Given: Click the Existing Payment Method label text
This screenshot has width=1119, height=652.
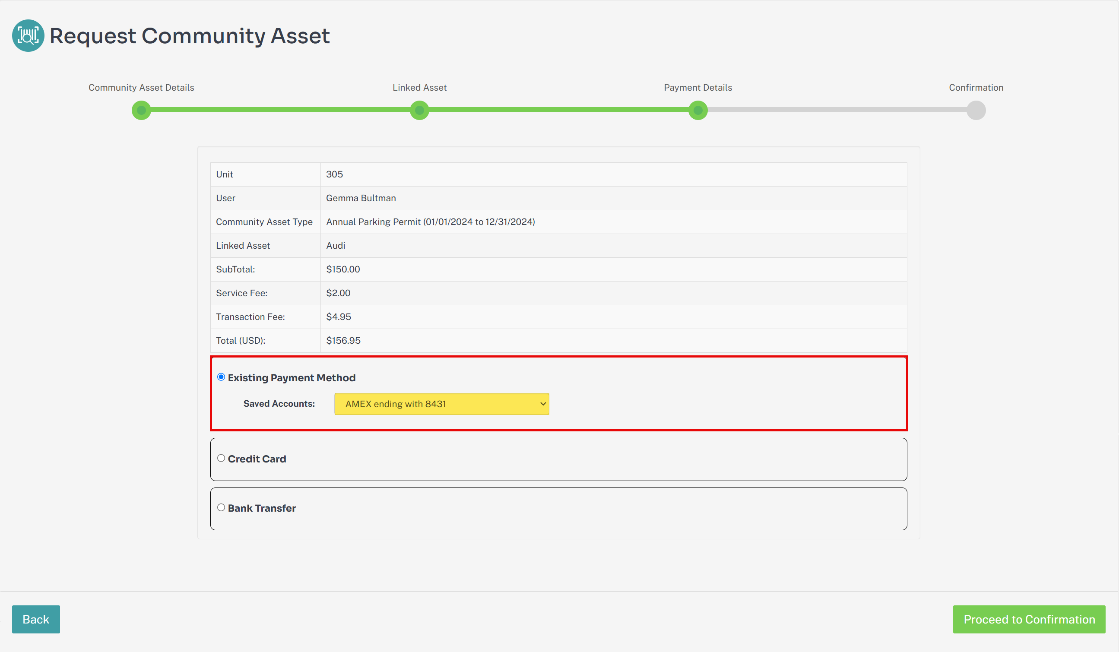Looking at the screenshot, I should [x=292, y=378].
